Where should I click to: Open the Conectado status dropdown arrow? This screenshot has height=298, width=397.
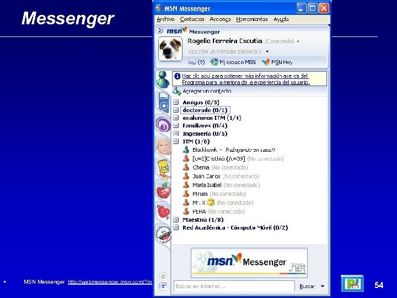pos(298,41)
